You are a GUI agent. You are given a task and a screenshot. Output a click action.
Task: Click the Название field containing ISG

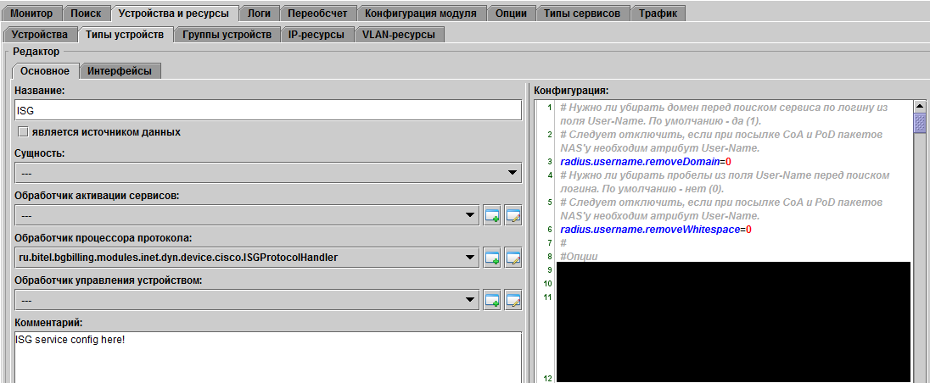coord(268,110)
